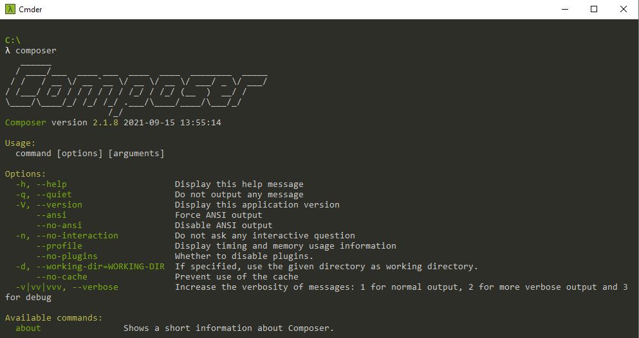Click the date '2021-09-15'
The width and height of the screenshot is (639, 338).
(x=149, y=123)
